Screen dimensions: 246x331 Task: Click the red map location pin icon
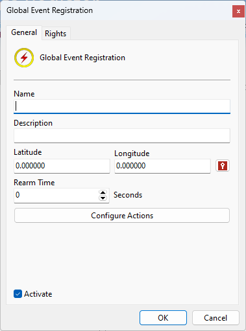point(223,166)
